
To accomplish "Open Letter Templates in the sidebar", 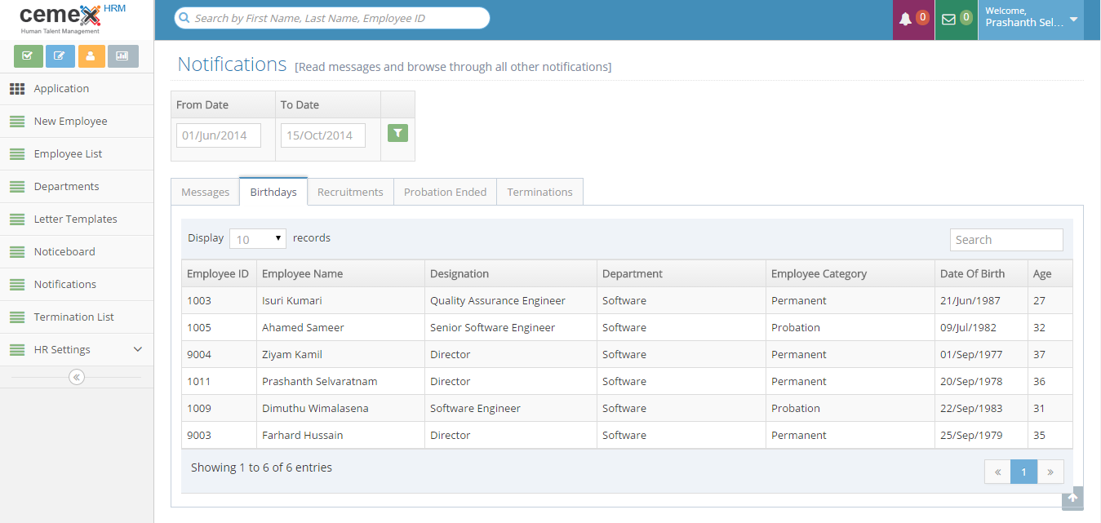I will (75, 219).
